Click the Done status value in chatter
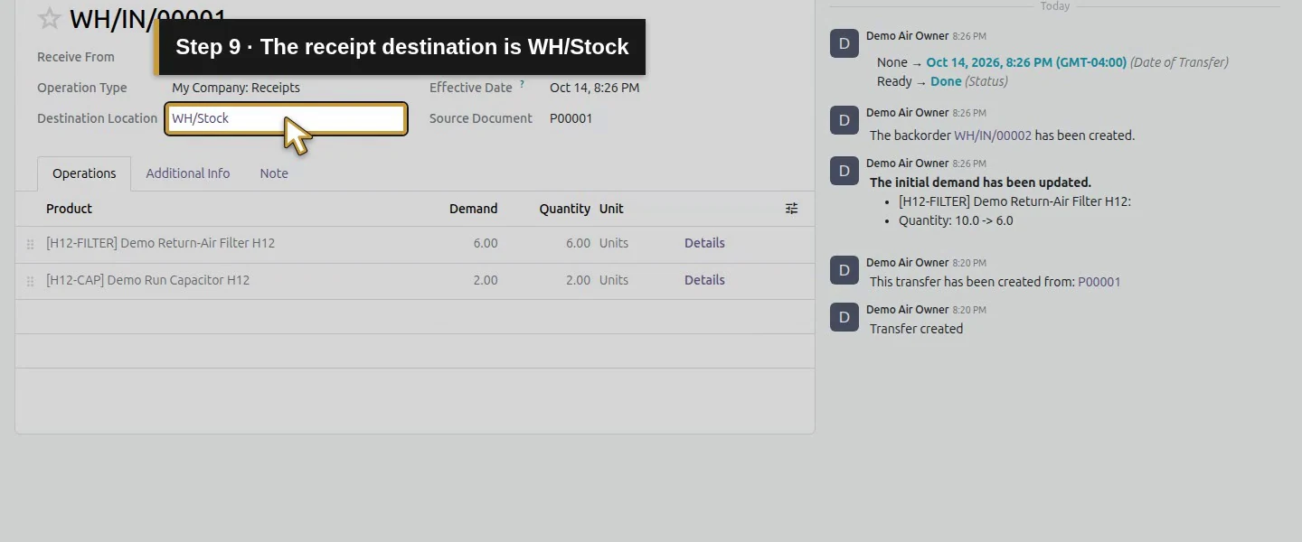 [946, 81]
